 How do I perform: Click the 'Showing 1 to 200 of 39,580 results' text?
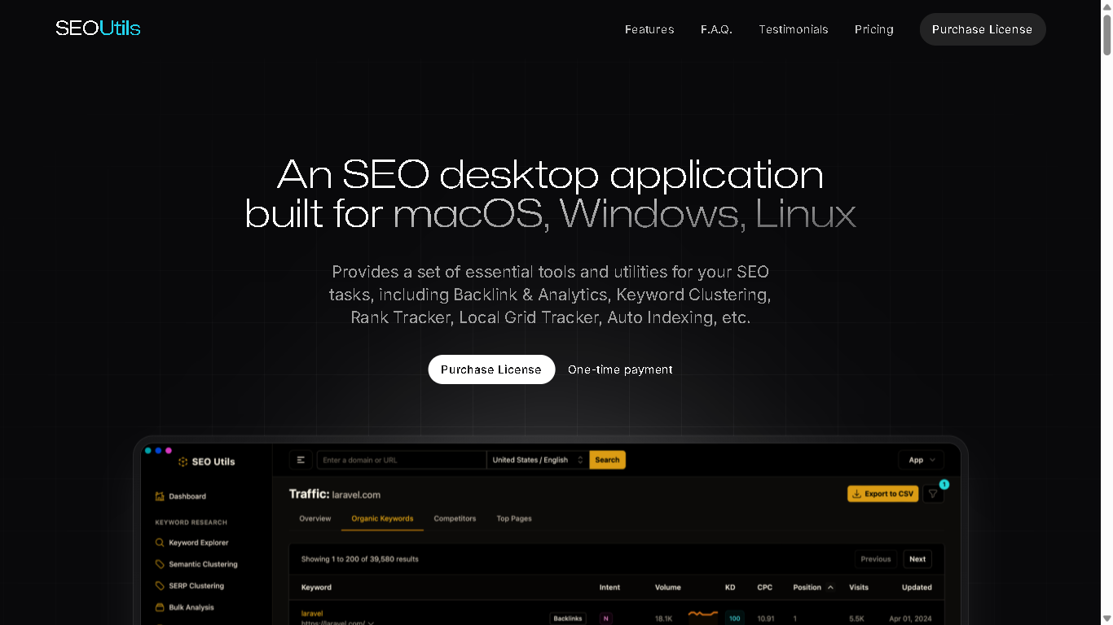pyautogui.click(x=359, y=559)
